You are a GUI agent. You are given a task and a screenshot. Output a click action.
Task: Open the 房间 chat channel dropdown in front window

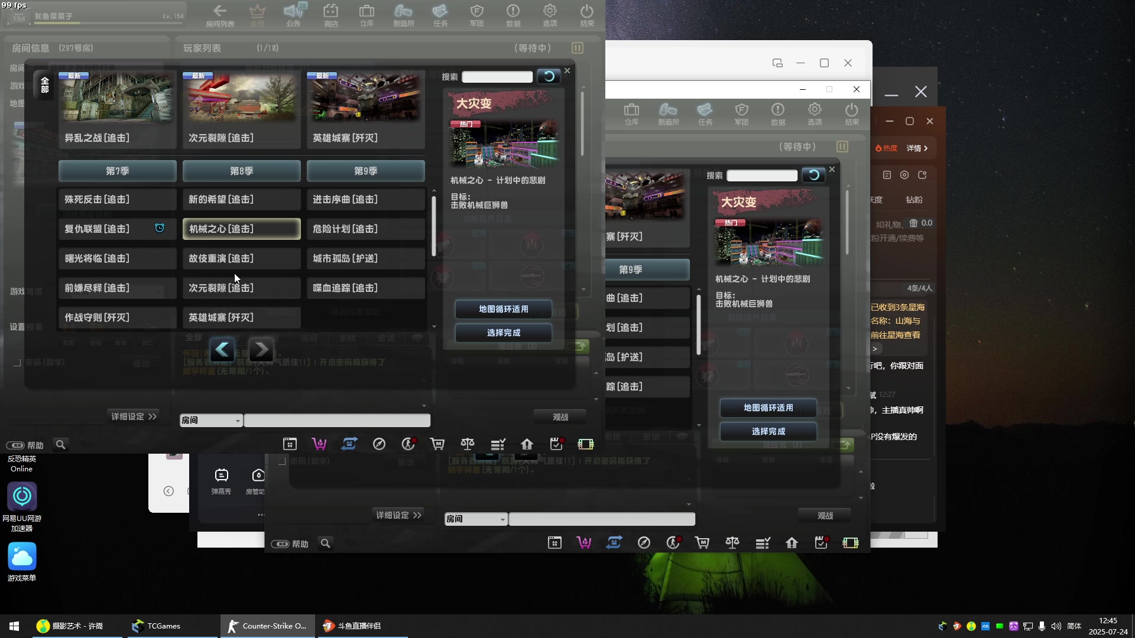pyautogui.click(x=210, y=420)
